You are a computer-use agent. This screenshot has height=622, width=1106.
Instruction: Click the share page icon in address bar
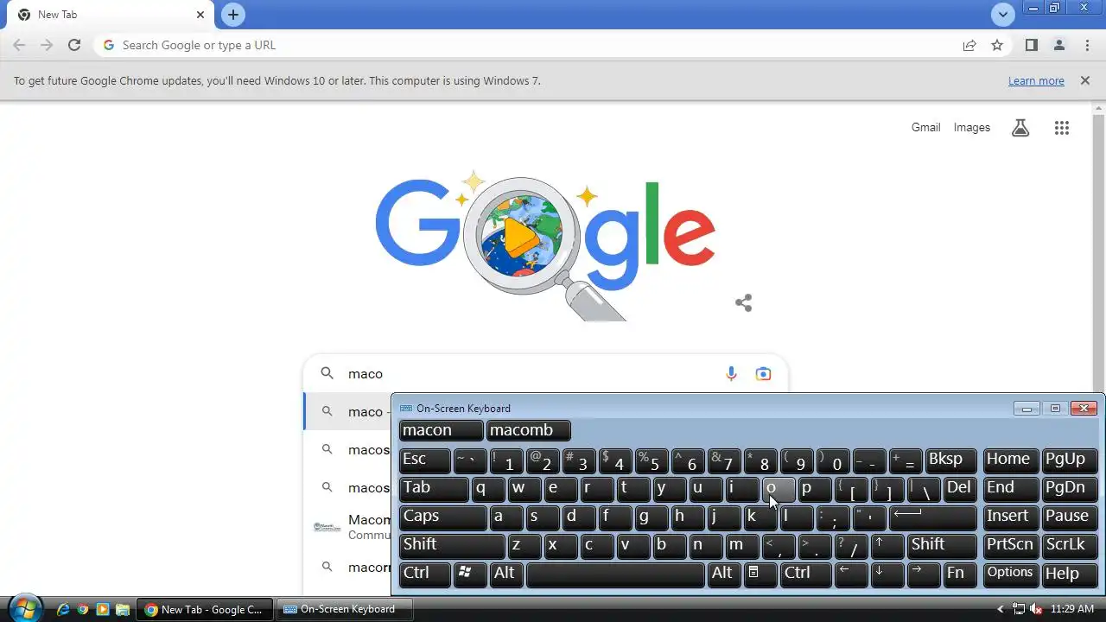tap(969, 45)
